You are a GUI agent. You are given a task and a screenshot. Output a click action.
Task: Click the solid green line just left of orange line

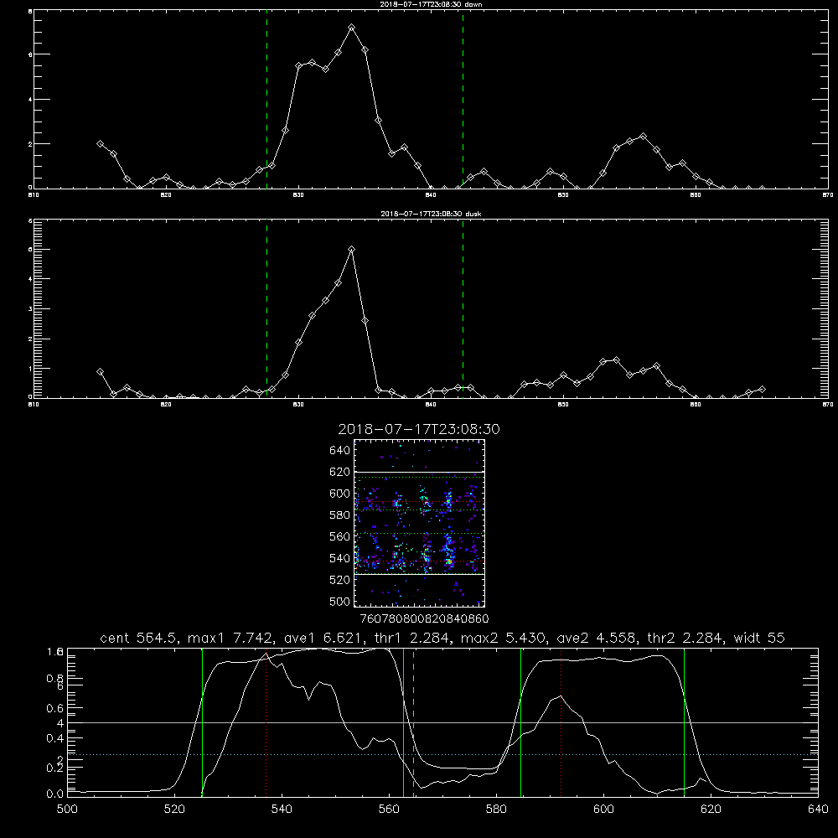[x=404, y=722]
